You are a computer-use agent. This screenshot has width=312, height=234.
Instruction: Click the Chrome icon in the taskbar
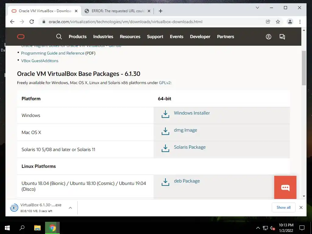click(x=52, y=228)
